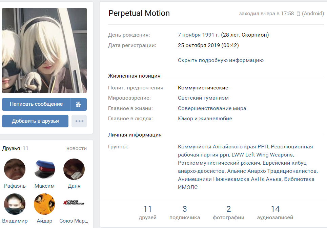Image resolution: width=327 pixels, height=228 pixels.
Task: Click the Android mobile device icon
Action: 298,14
